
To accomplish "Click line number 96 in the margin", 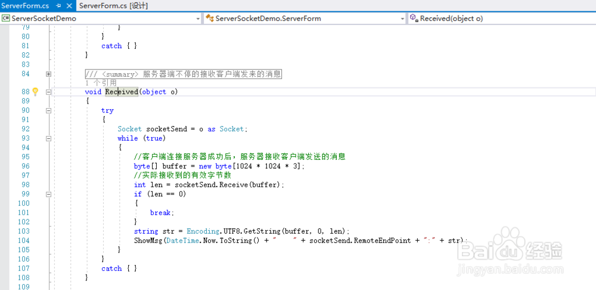I will point(26,166).
